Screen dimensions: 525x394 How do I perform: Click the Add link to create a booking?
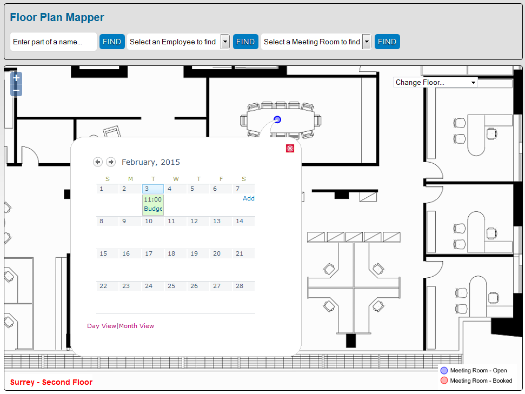pos(248,198)
